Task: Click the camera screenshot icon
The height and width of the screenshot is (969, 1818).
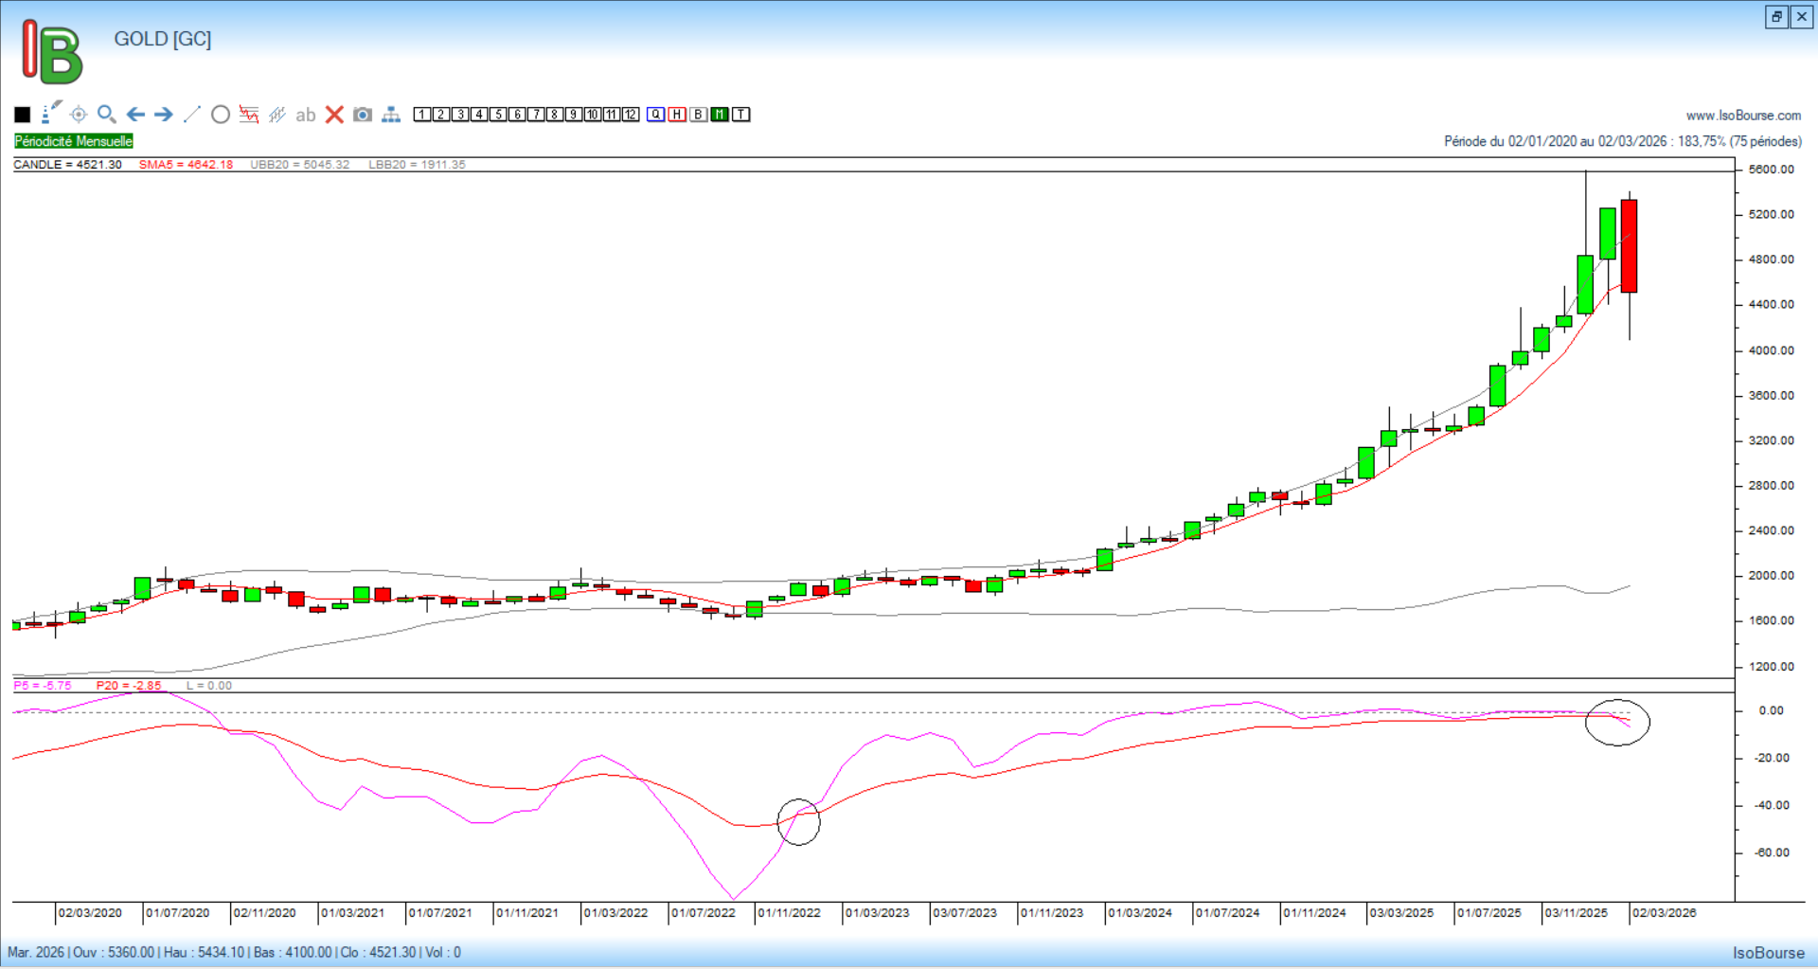Action: click(363, 115)
